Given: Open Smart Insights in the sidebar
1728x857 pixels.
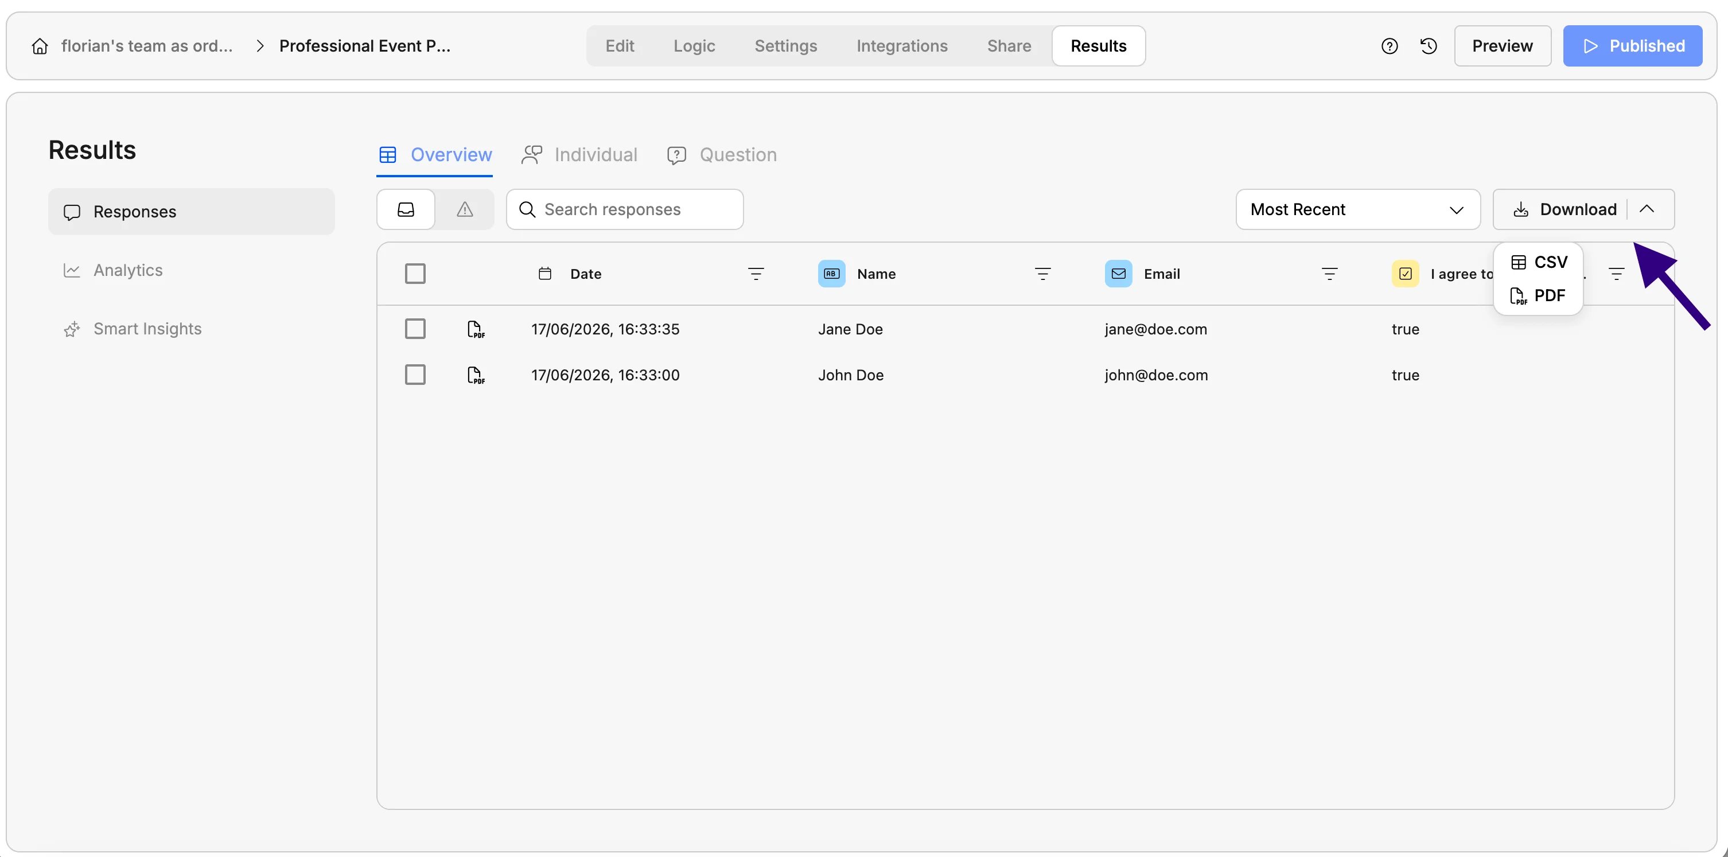Looking at the screenshot, I should [191, 329].
